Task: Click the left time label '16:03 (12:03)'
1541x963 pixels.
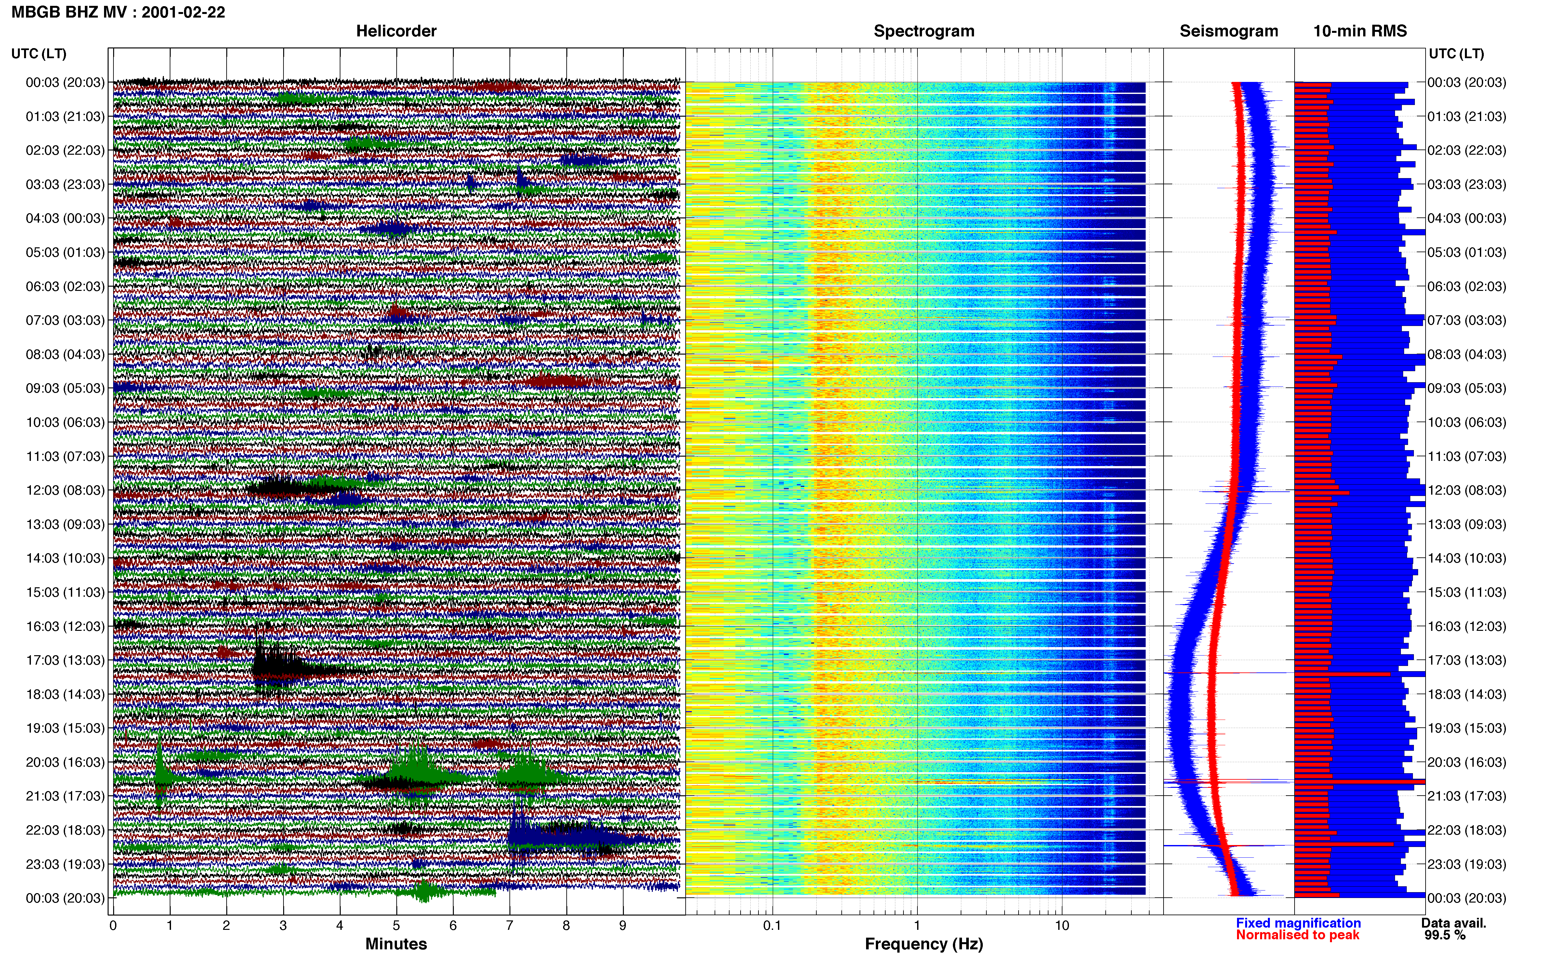Action: click(x=65, y=626)
